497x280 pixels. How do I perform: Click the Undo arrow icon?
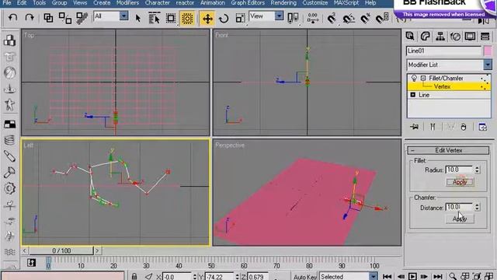pyautogui.click(x=12, y=18)
